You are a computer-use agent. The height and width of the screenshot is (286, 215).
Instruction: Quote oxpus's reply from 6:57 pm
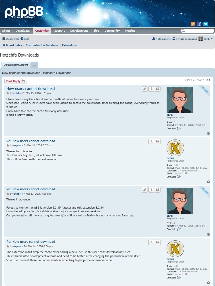tap(158, 142)
